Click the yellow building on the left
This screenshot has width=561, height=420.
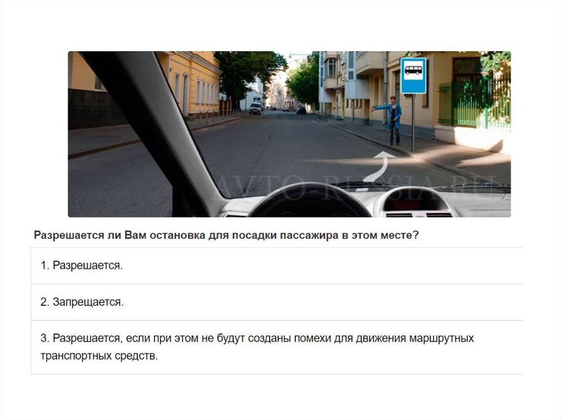[193, 83]
